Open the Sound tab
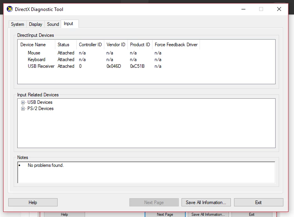 [x=53, y=24]
